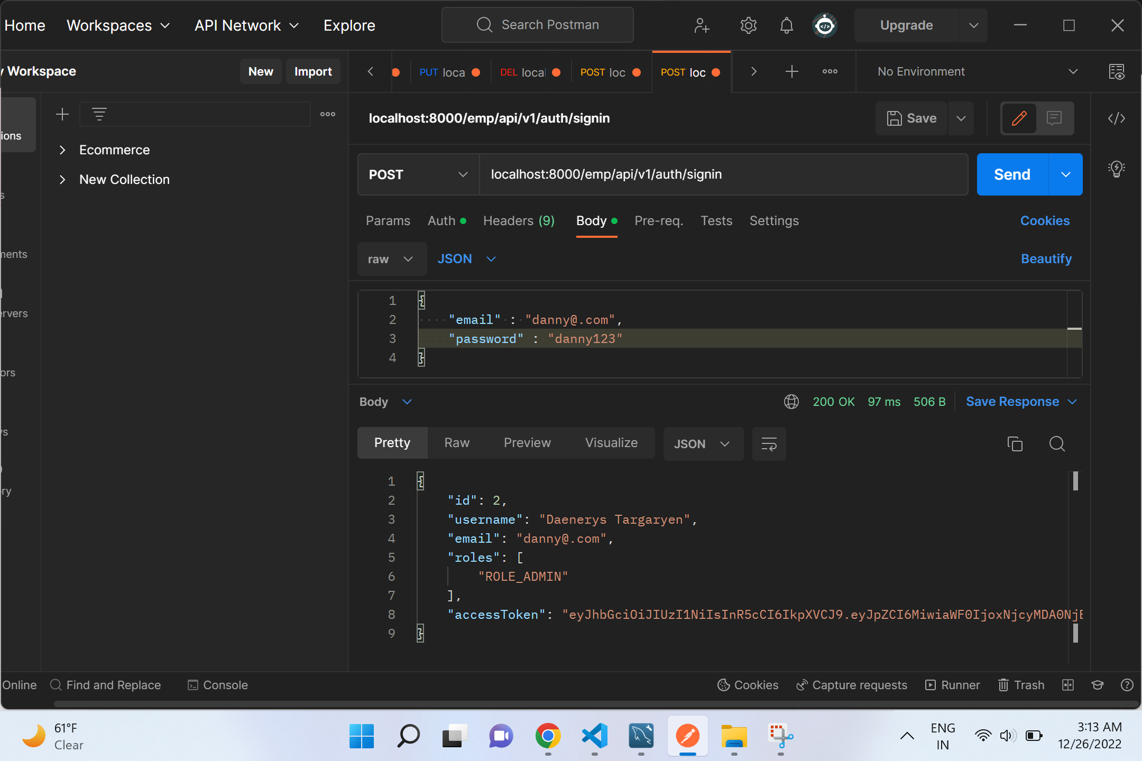This screenshot has width=1142, height=761.
Task: Open Postman settings gear icon
Action: pyautogui.click(x=748, y=25)
